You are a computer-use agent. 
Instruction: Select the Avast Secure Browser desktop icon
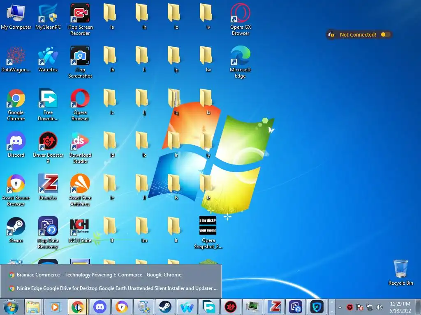pos(16,190)
